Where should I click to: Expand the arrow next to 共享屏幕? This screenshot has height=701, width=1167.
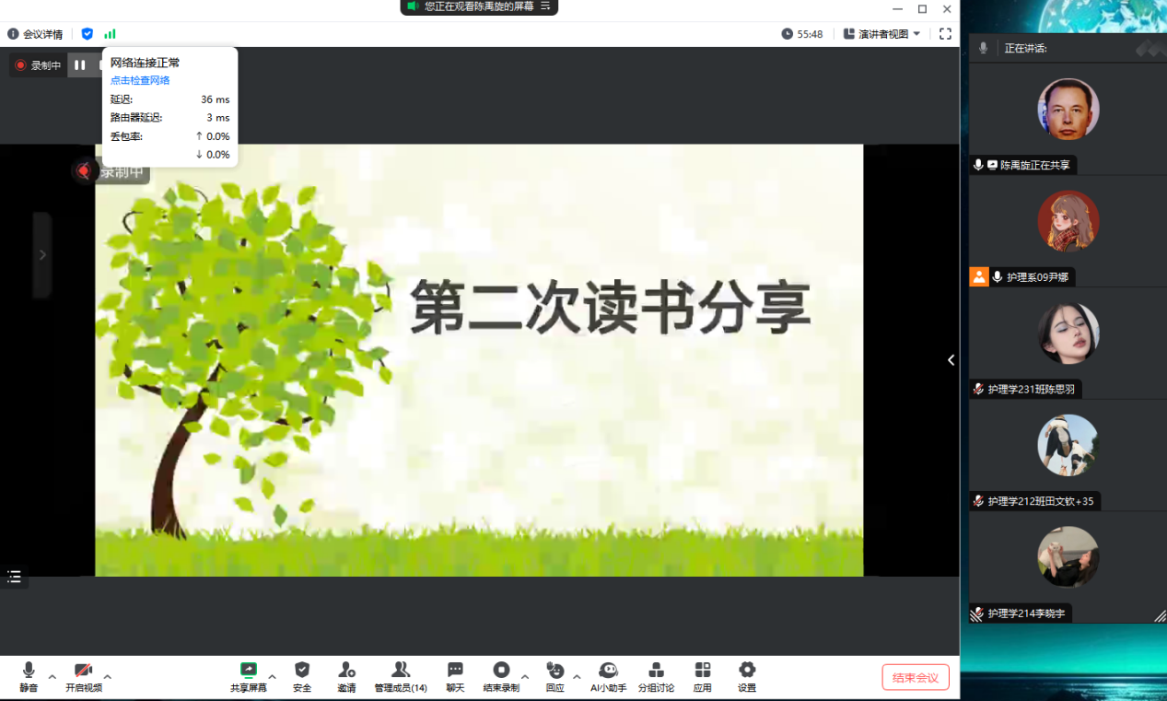(272, 676)
